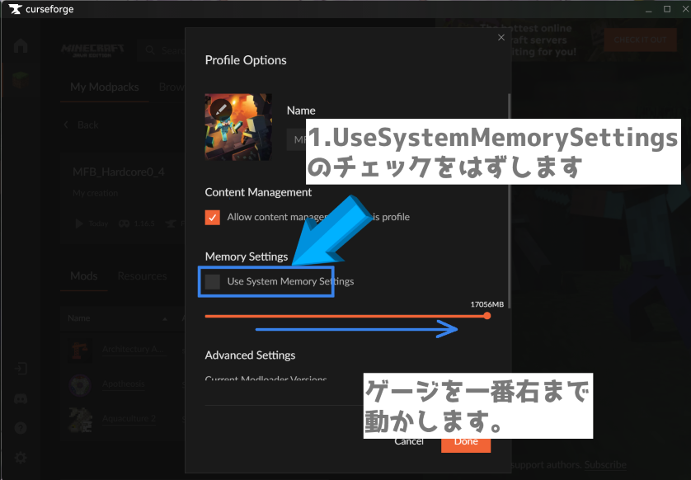Click the 17056MB memory value label
Image resolution: width=691 pixels, height=480 pixels.
click(x=487, y=304)
